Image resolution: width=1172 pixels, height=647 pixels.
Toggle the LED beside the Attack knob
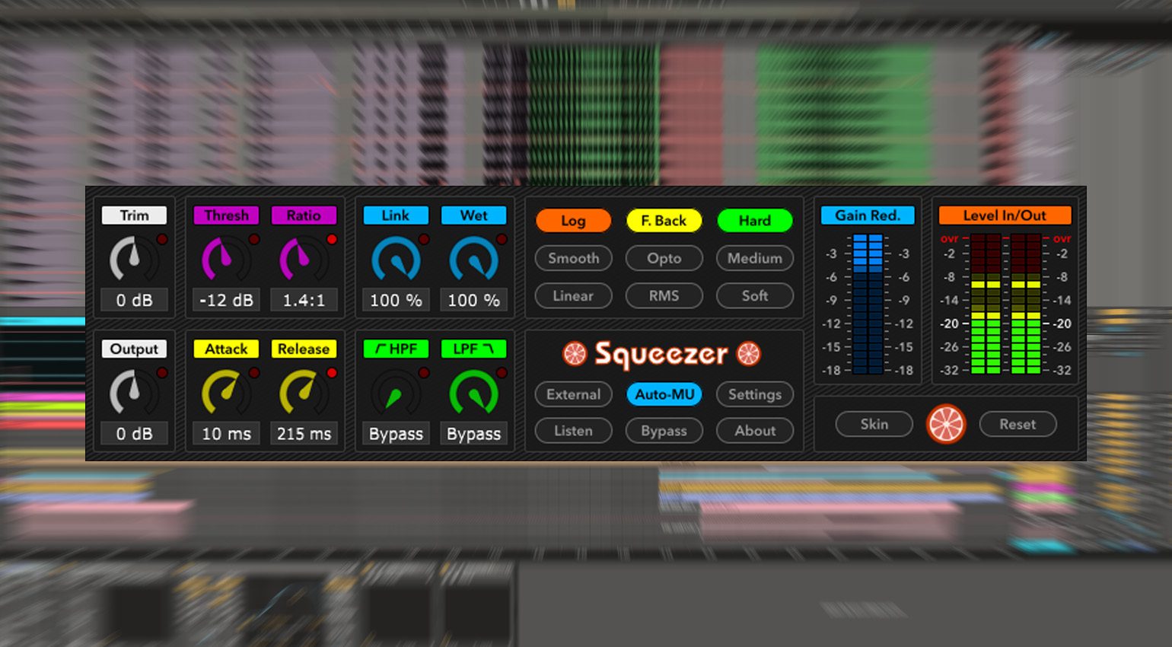pyautogui.click(x=254, y=372)
